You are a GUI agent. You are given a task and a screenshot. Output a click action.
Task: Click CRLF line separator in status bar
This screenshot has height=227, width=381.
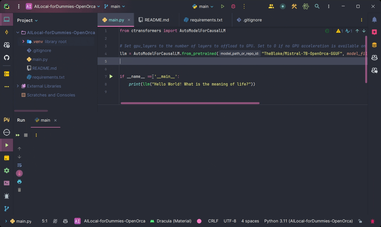tap(213, 221)
